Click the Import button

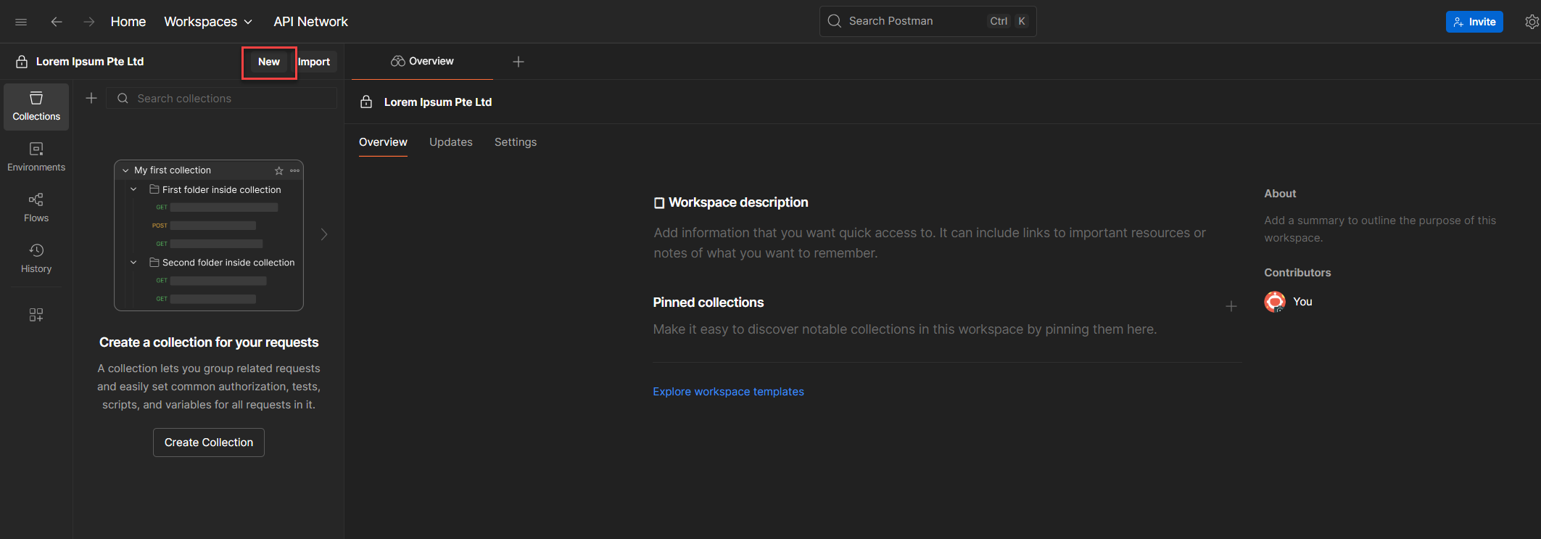pyautogui.click(x=314, y=62)
